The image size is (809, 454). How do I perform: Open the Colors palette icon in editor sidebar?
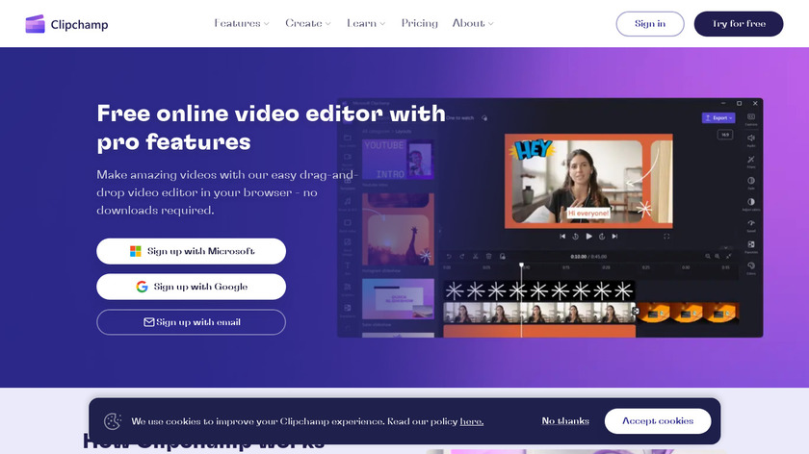pos(750,265)
